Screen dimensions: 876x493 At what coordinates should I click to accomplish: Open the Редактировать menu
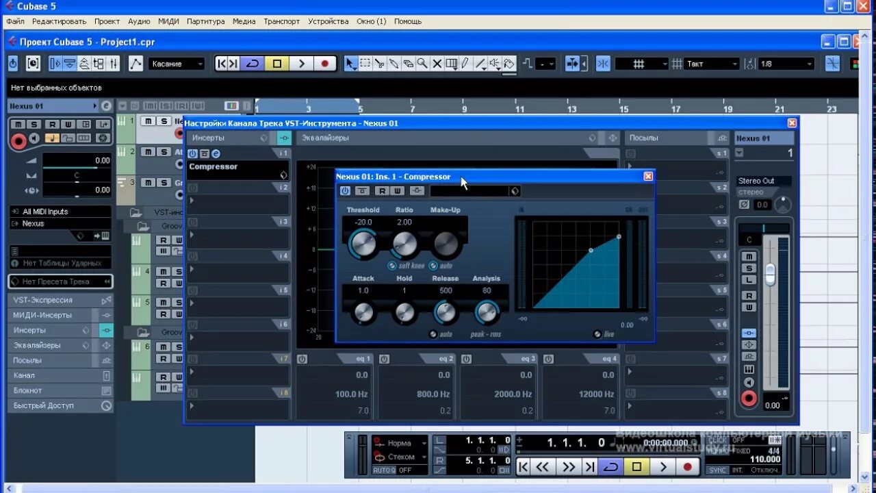point(60,21)
